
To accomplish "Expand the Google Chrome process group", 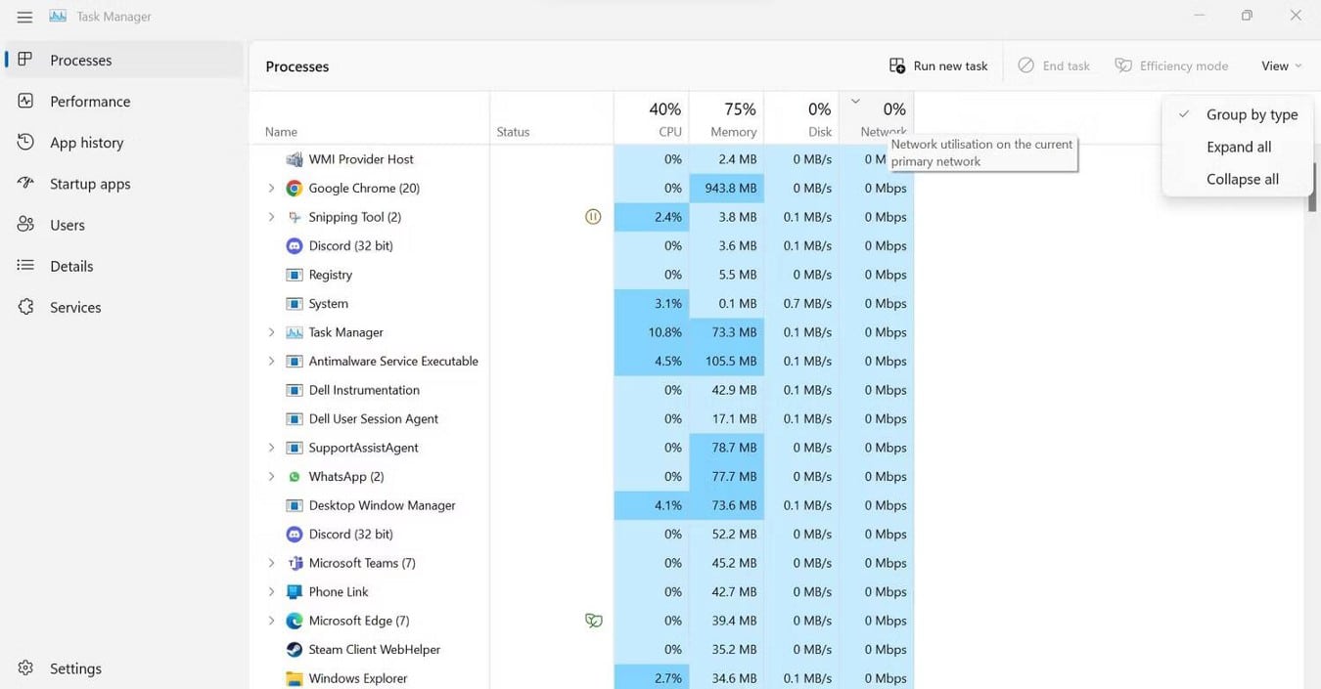I will pos(272,188).
